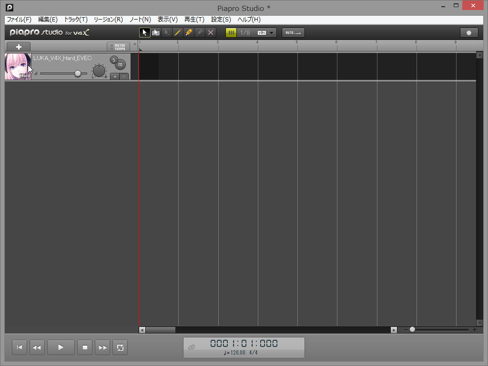Minimize the Piapro Studio window
488x366 pixels.
[x=443, y=6]
